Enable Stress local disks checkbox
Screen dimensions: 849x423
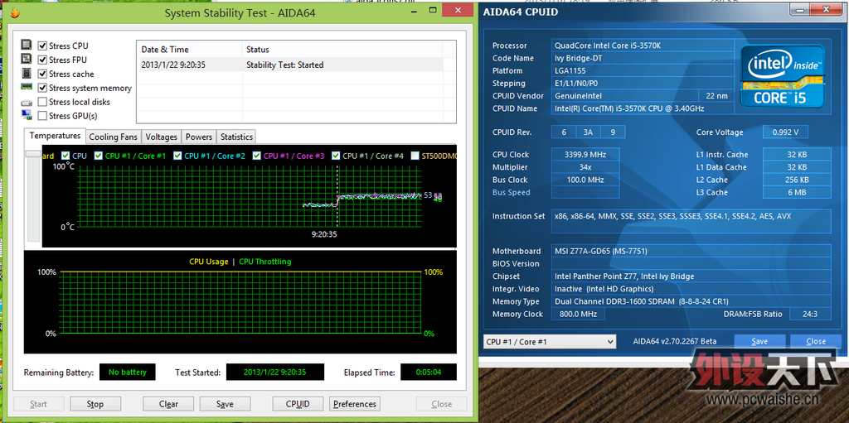[x=42, y=102]
